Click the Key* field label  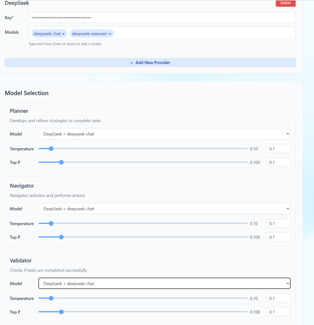9,18
